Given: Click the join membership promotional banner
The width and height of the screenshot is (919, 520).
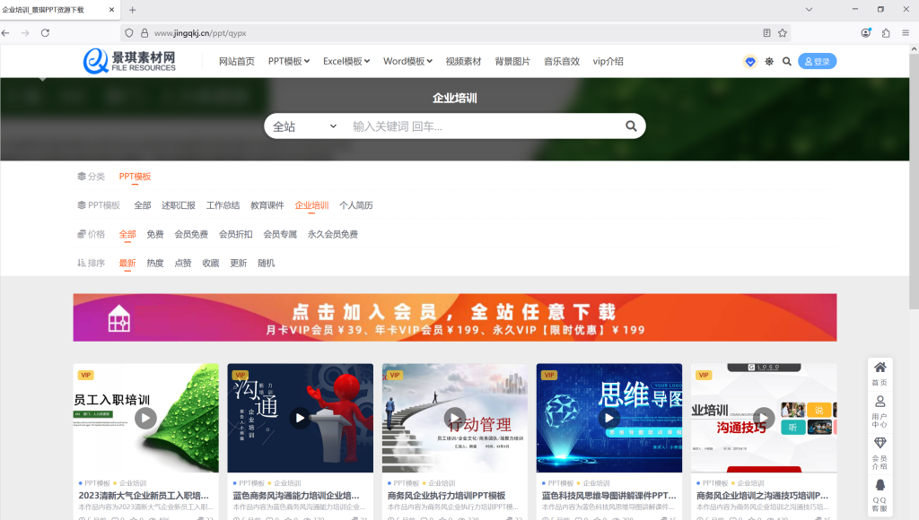Looking at the screenshot, I should [x=454, y=317].
